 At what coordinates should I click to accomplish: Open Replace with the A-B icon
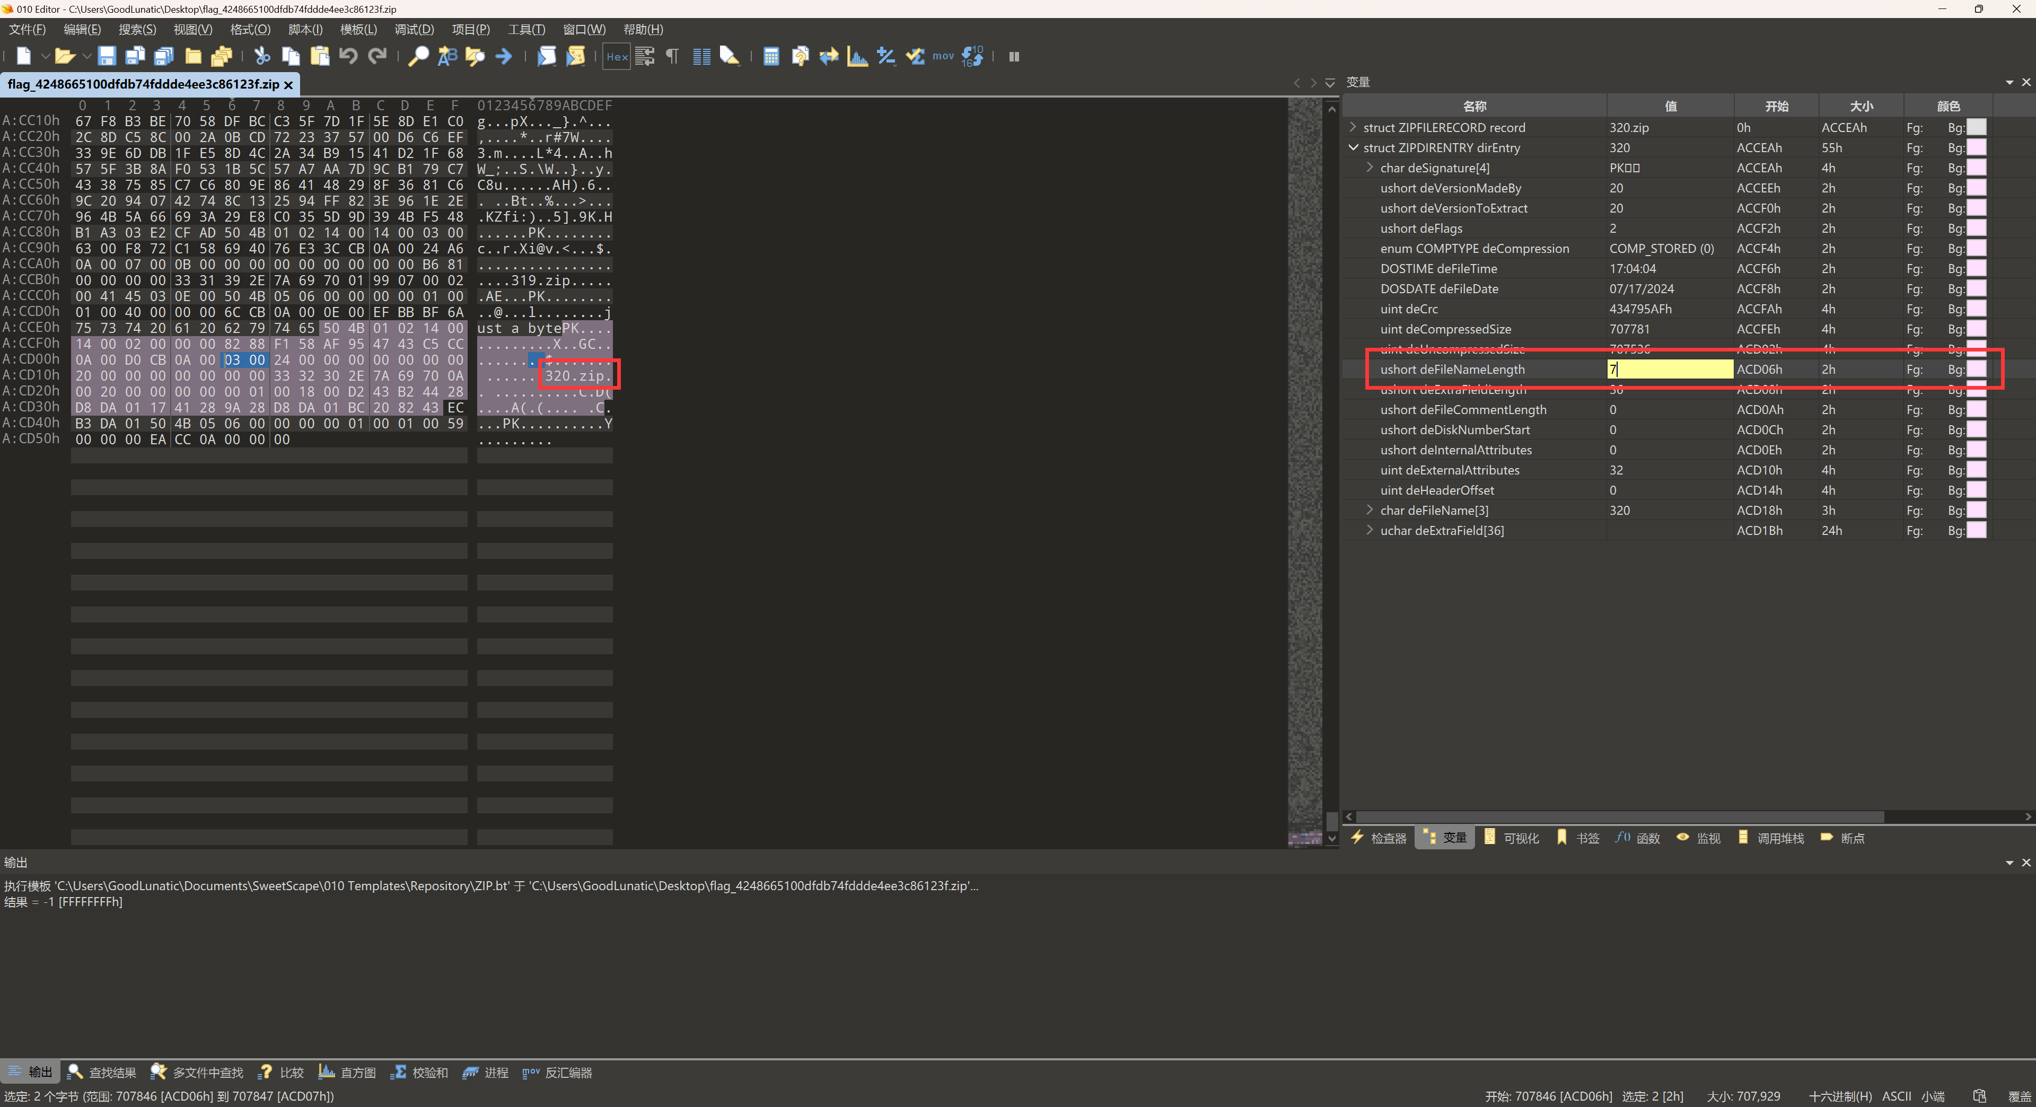pyautogui.click(x=447, y=56)
